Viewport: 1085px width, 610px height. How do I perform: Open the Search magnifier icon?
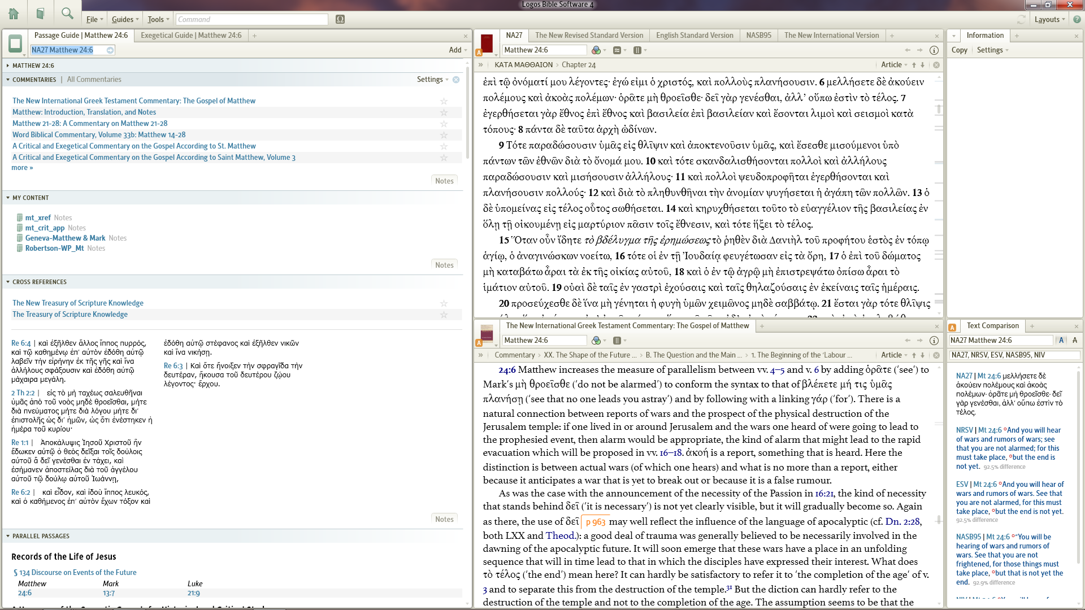(67, 14)
